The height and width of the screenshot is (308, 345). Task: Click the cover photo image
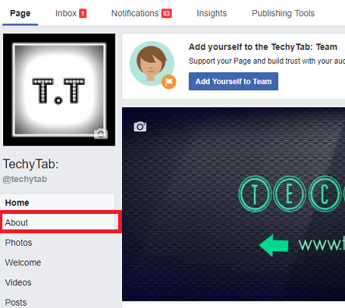coord(233,205)
